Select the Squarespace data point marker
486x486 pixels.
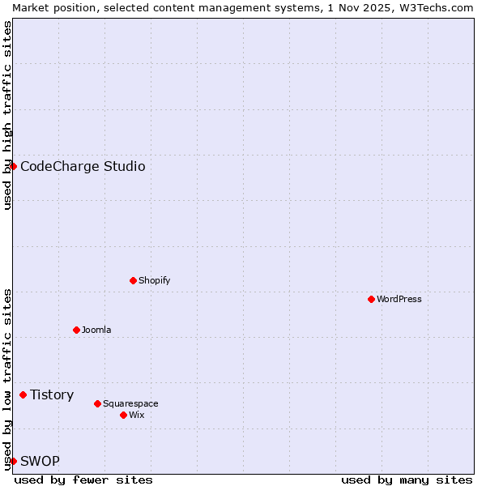pos(98,403)
